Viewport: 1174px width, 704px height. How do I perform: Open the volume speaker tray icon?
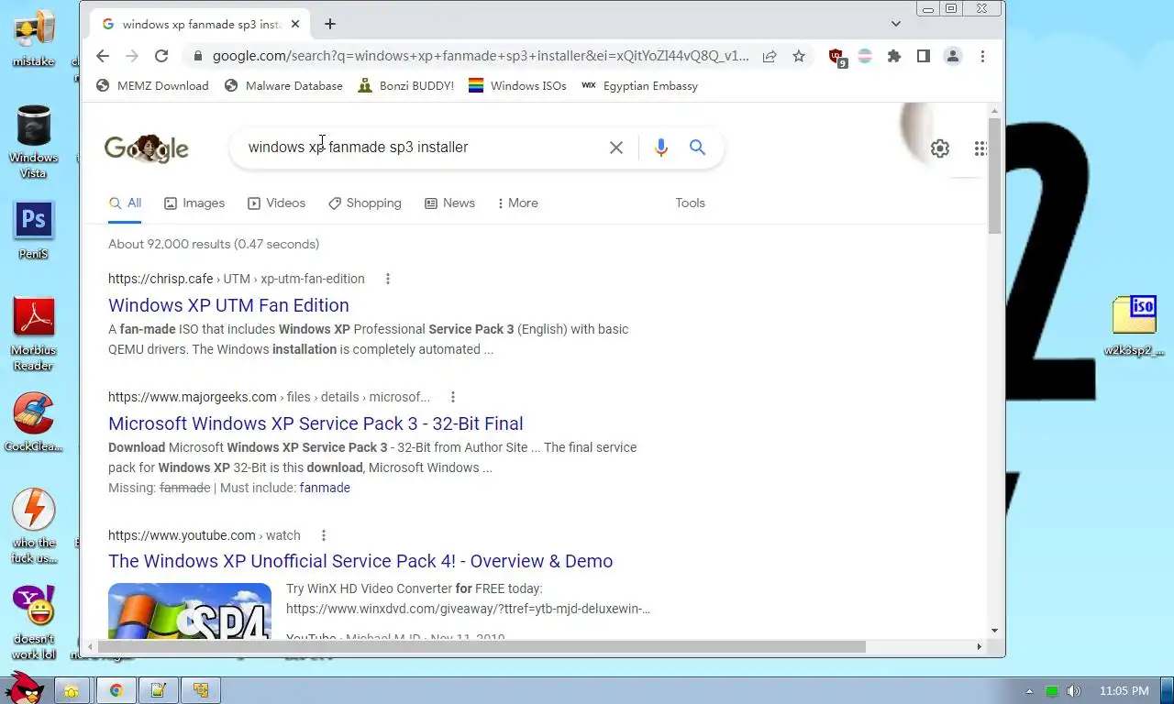pyautogui.click(x=1073, y=691)
